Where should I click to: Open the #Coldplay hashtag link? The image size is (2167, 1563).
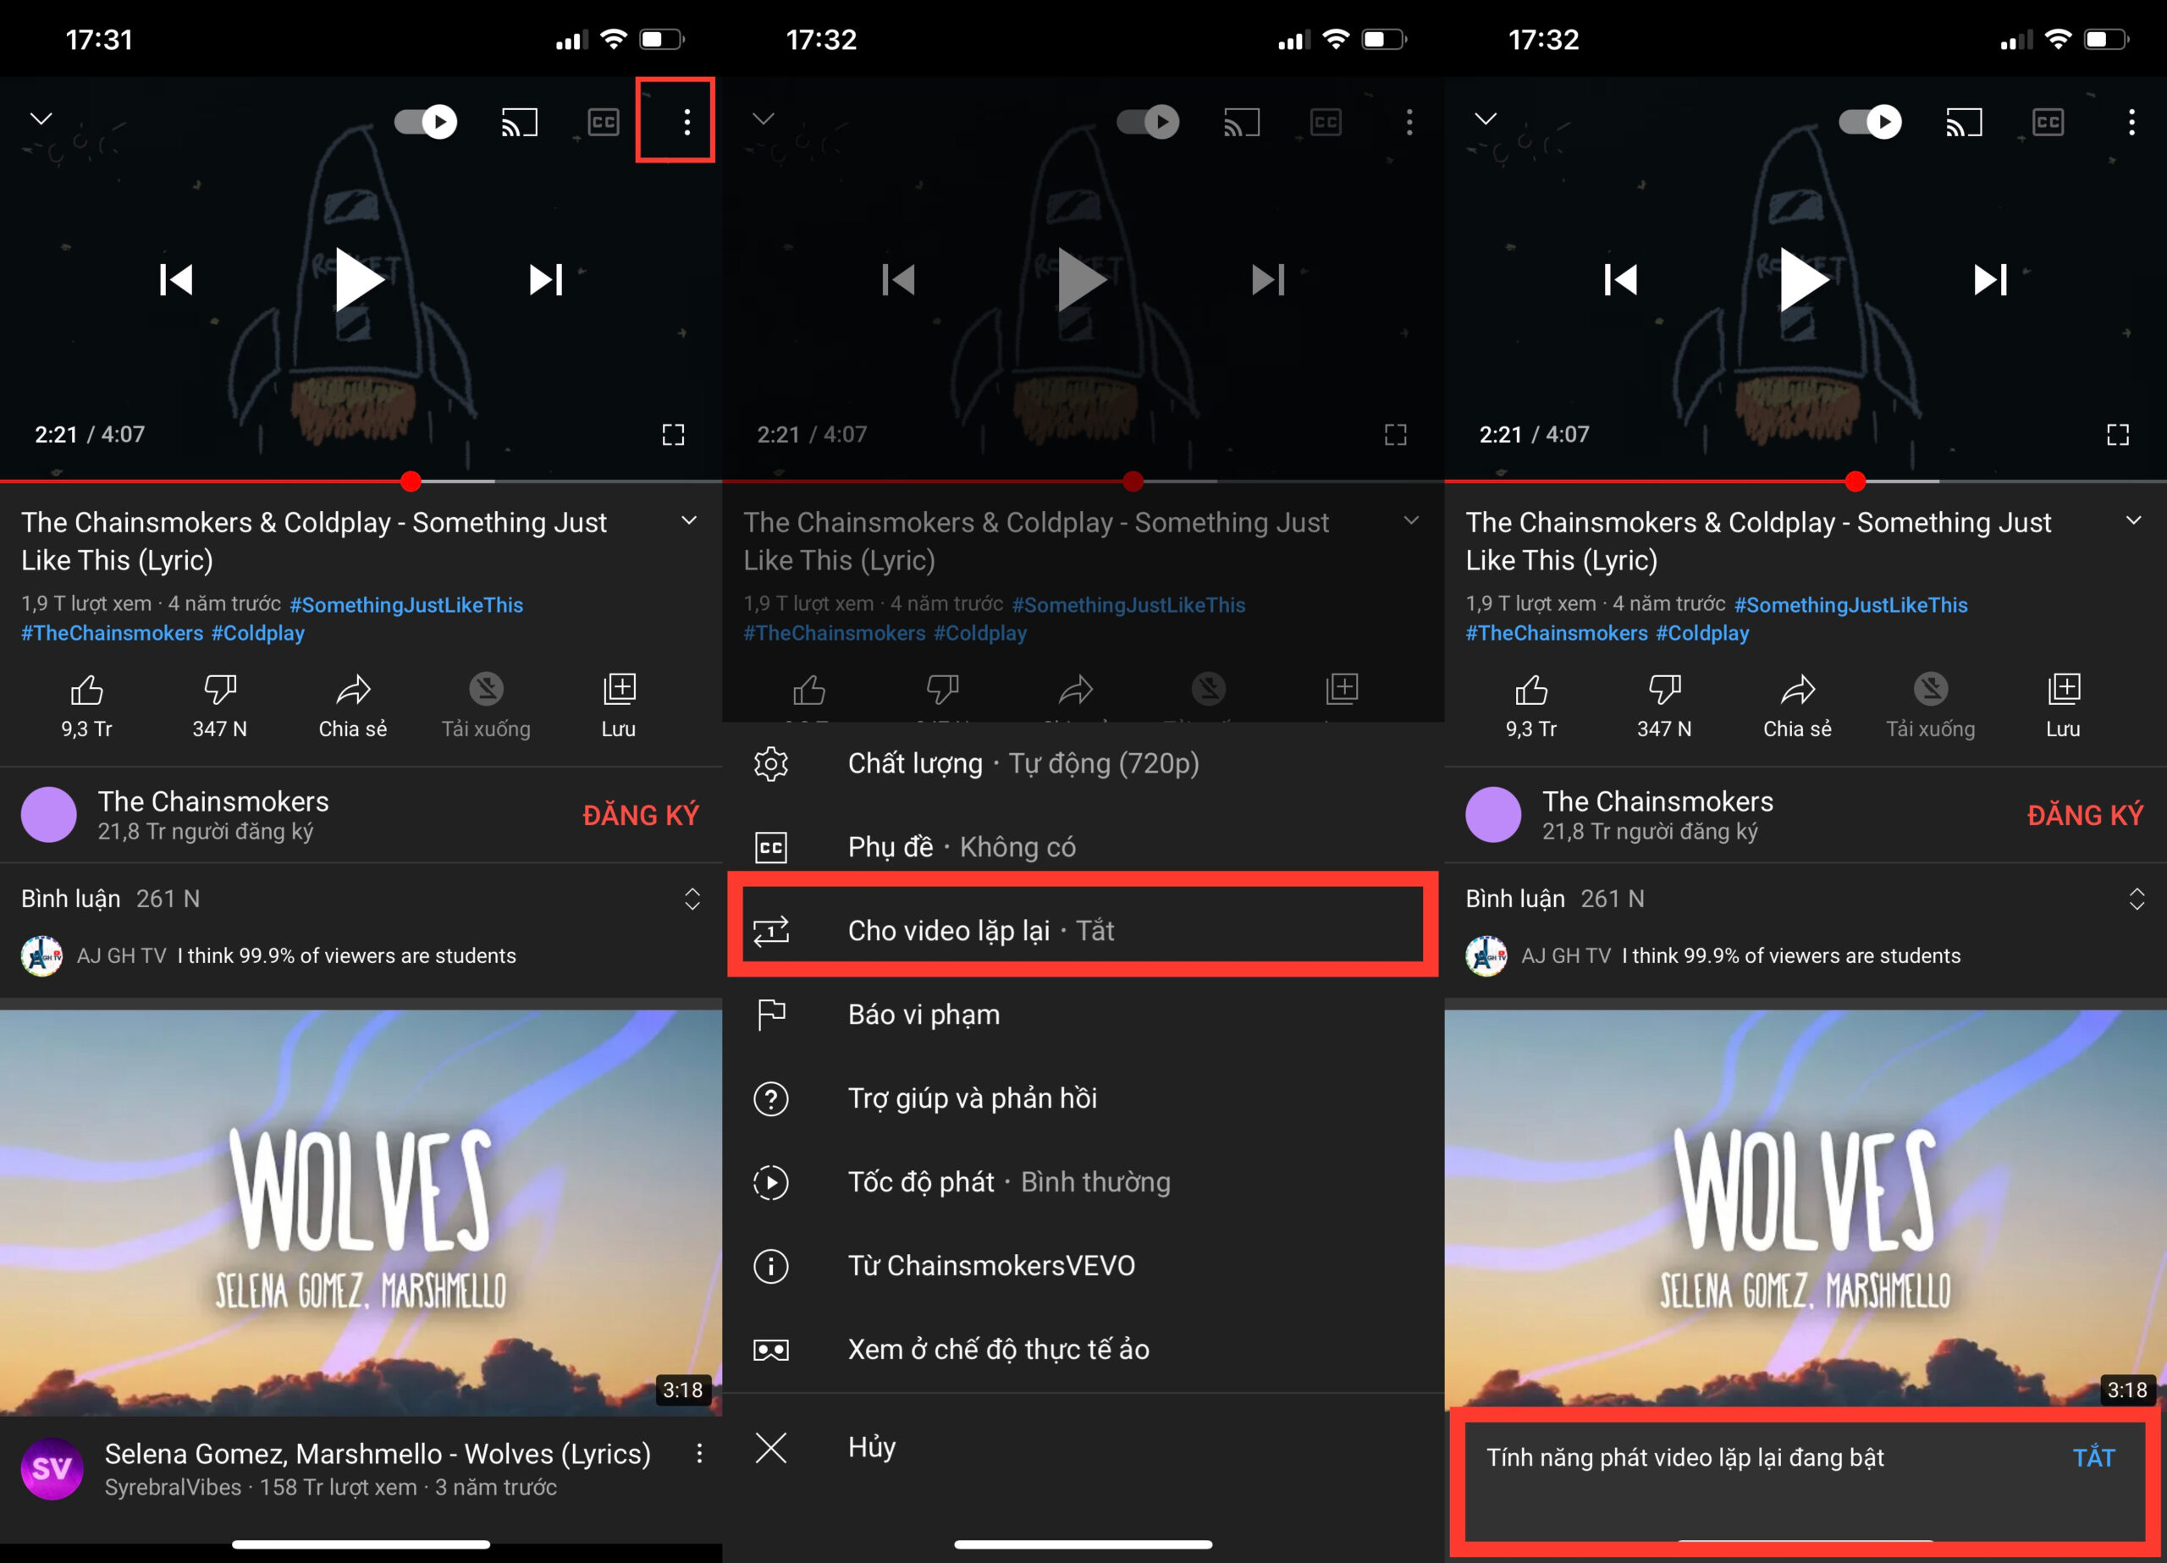click(257, 632)
